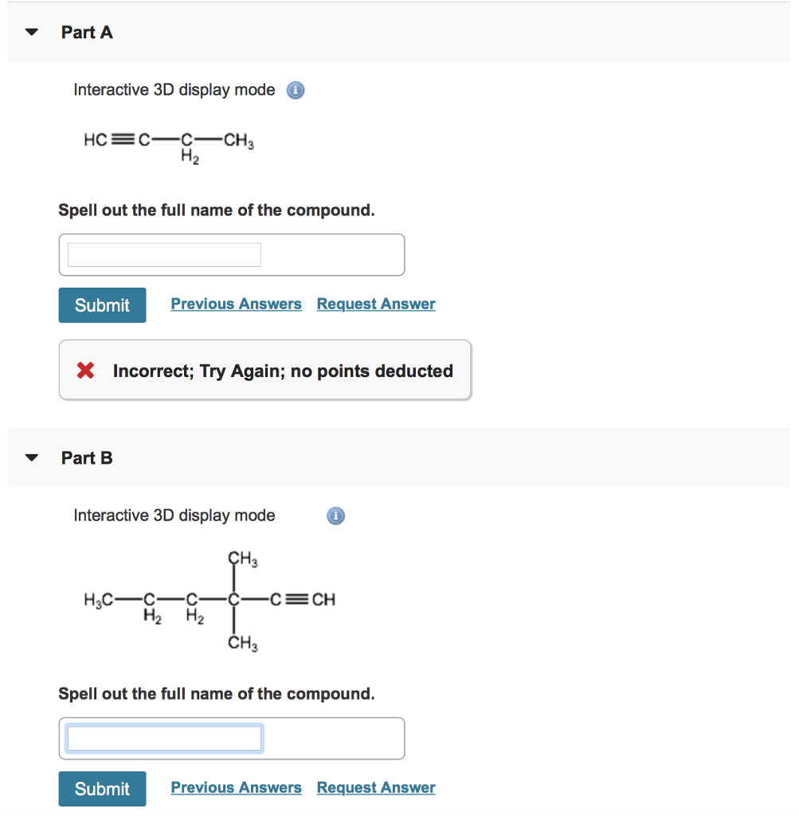Open Previous Answers for Part A
Viewport: 799px width, 816px height.
236,304
